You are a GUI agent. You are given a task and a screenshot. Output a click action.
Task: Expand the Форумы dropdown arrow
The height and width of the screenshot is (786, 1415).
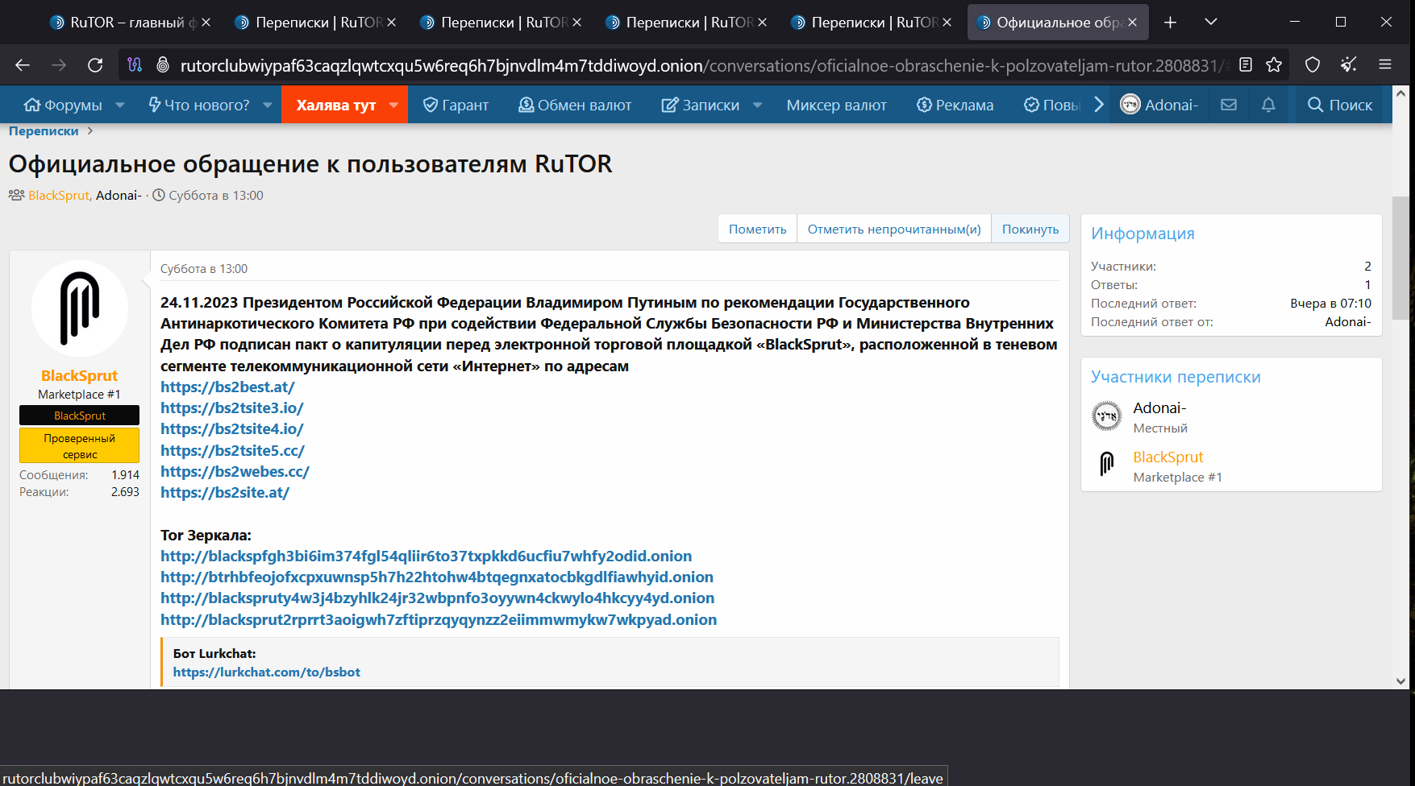120,105
